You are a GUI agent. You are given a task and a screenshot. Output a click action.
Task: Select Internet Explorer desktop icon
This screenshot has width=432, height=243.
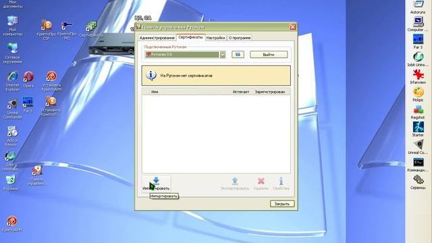(13, 81)
